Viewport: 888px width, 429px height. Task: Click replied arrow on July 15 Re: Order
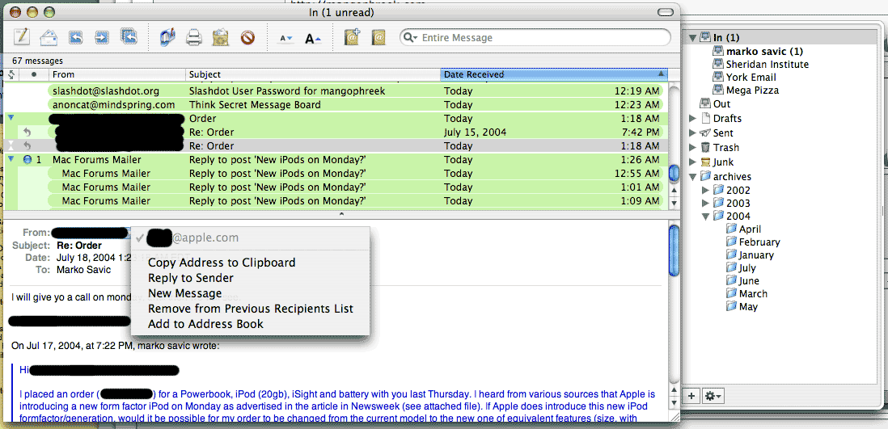coord(27,132)
